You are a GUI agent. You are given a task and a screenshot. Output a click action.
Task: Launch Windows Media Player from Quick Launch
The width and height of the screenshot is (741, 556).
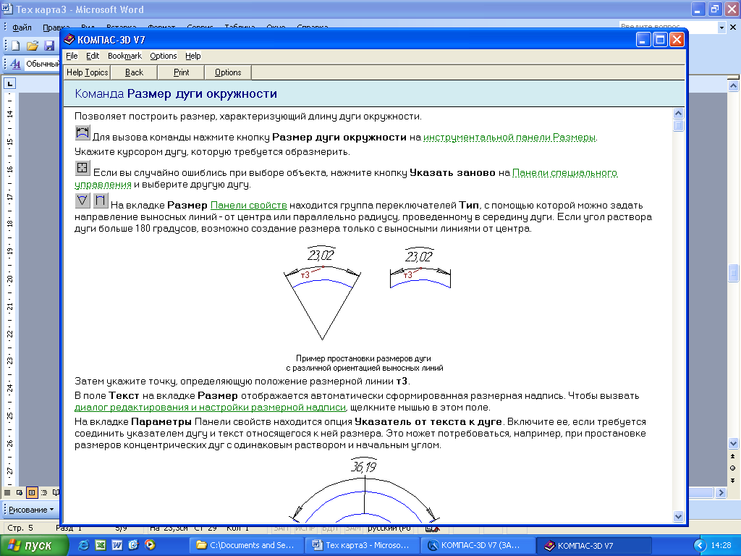point(150,545)
